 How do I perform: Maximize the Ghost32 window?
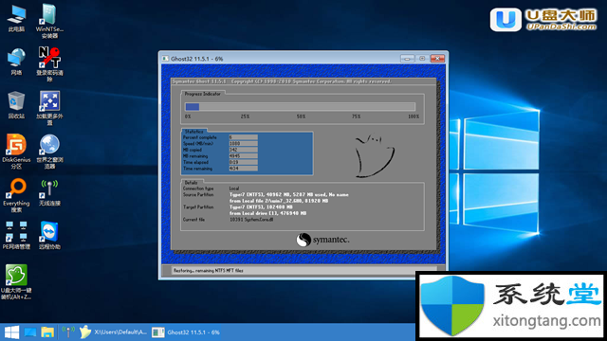[422, 59]
